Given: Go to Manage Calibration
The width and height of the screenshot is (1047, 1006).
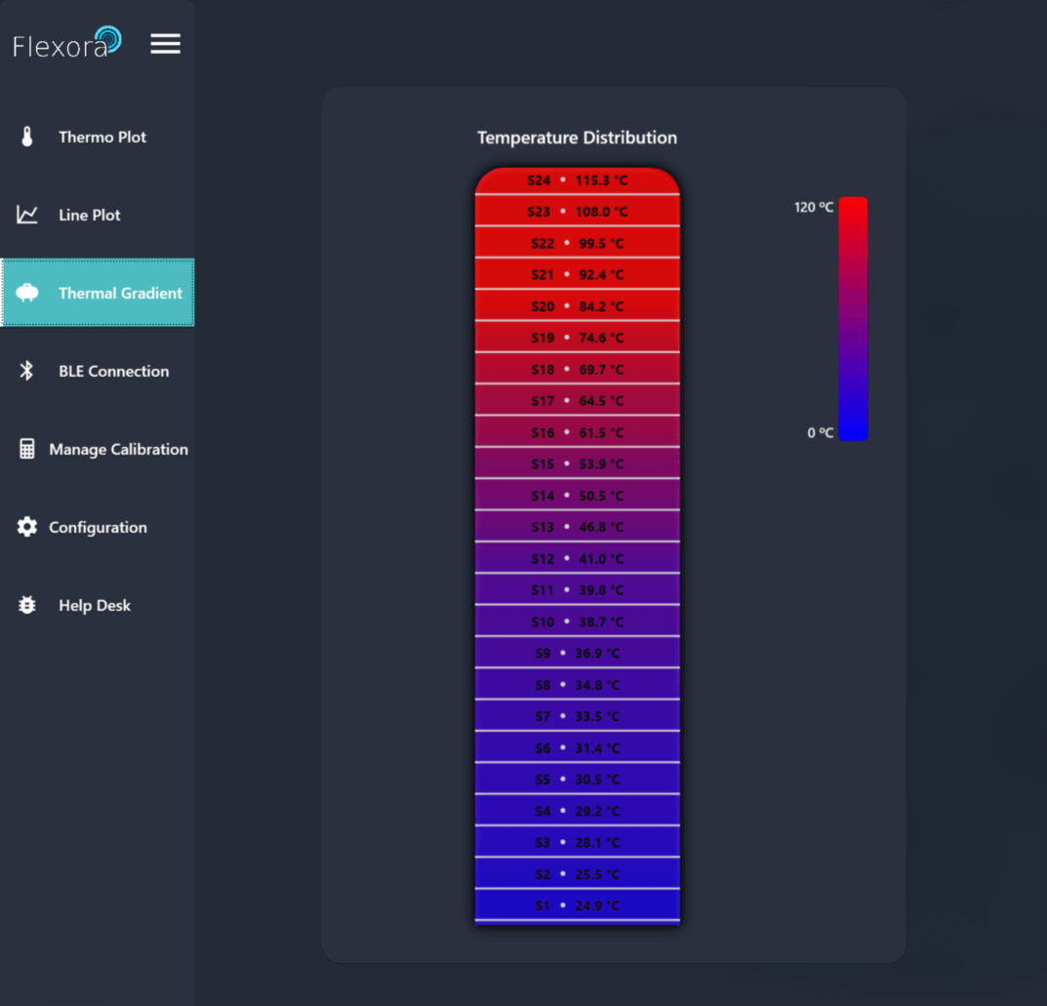Looking at the screenshot, I should point(118,449).
